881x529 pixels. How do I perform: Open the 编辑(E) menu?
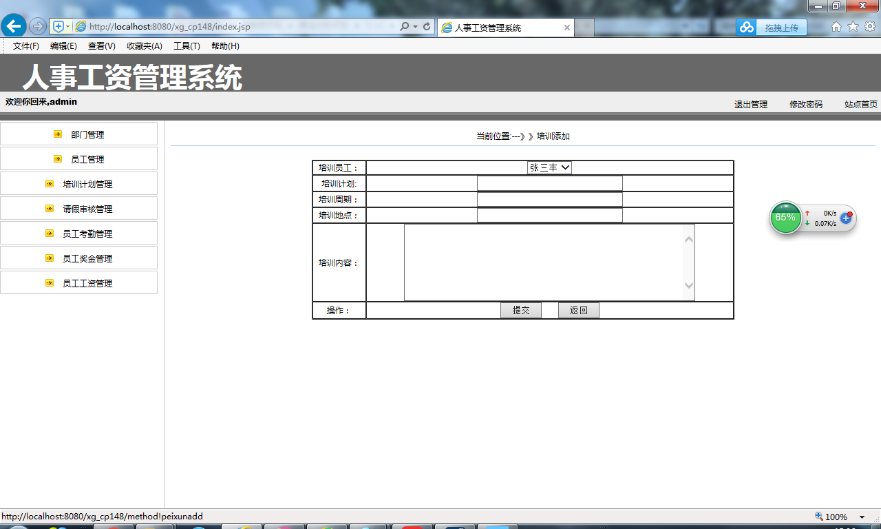coord(63,46)
